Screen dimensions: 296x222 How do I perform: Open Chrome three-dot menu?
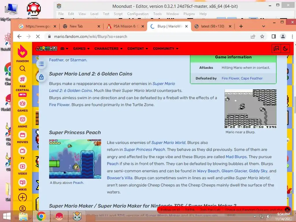292,36
